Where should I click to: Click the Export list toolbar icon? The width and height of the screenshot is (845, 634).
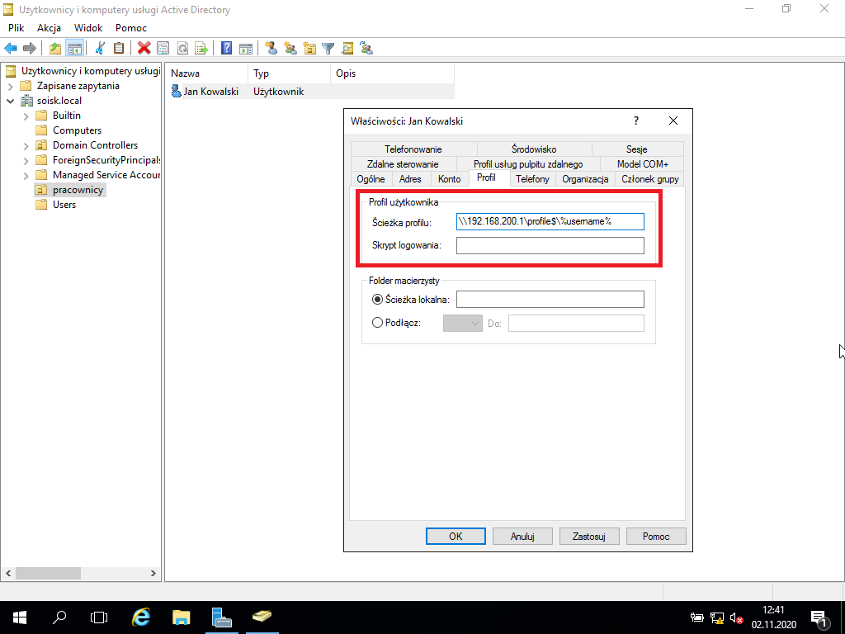201,49
